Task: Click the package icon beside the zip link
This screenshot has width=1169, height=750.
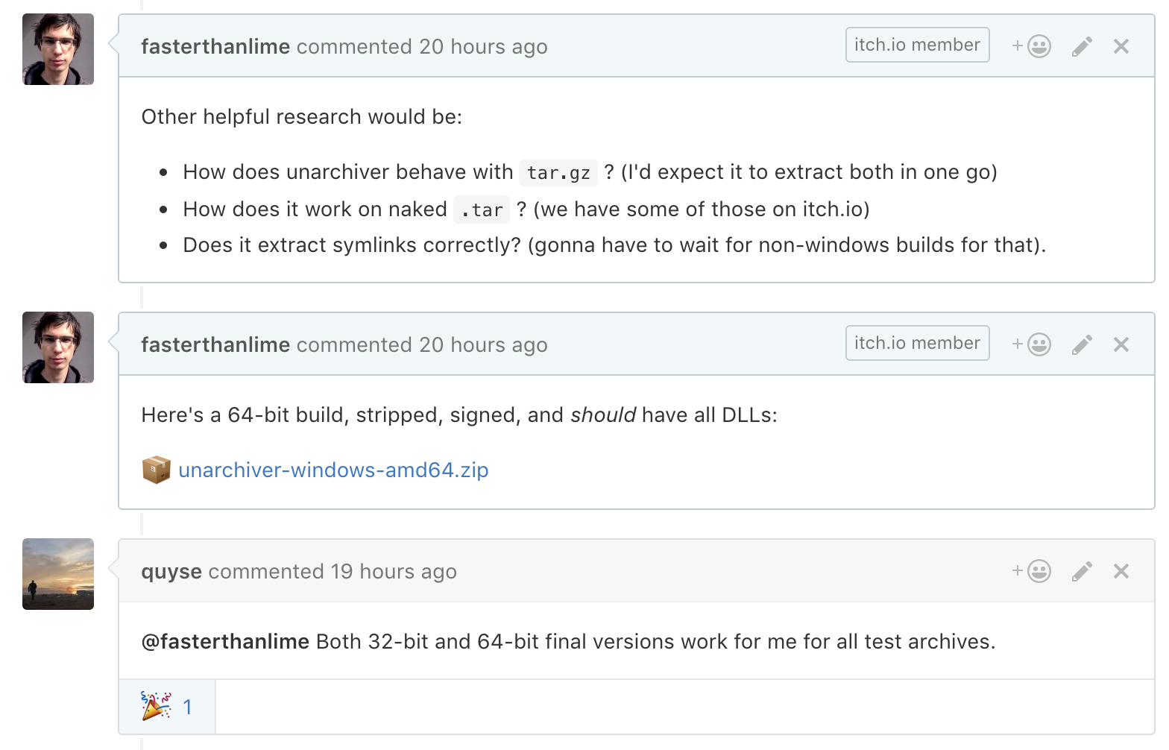Action: point(157,470)
